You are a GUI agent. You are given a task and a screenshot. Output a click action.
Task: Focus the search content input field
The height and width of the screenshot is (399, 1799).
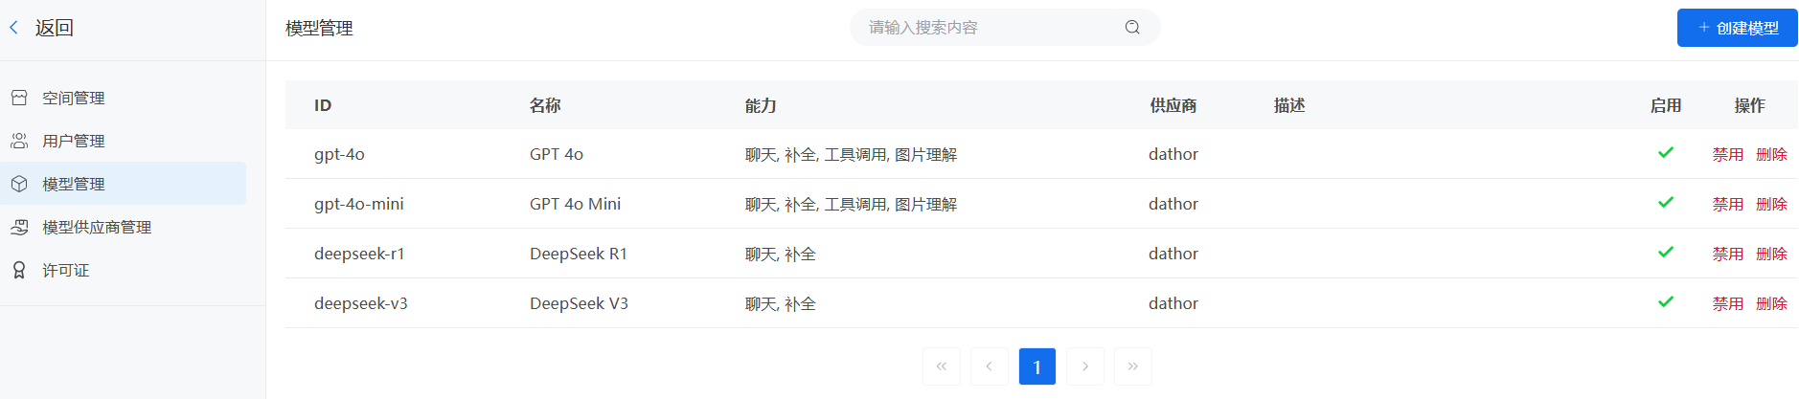[987, 27]
